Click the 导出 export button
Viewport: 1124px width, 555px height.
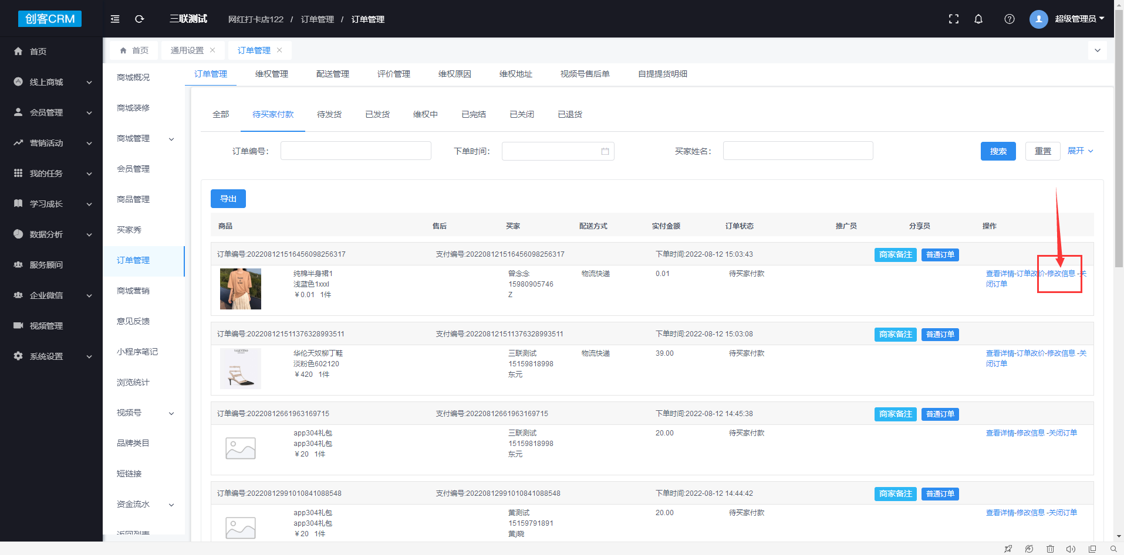coord(228,199)
